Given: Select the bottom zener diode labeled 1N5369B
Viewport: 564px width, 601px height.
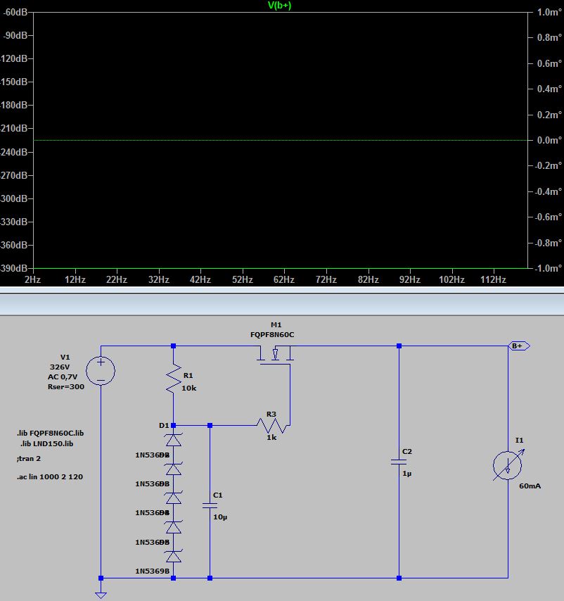Looking at the screenshot, I should pyautogui.click(x=174, y=556).
